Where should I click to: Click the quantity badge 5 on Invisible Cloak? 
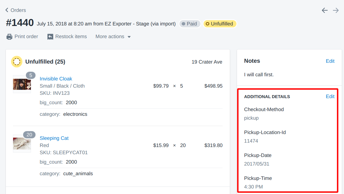[x=31, y=75]
